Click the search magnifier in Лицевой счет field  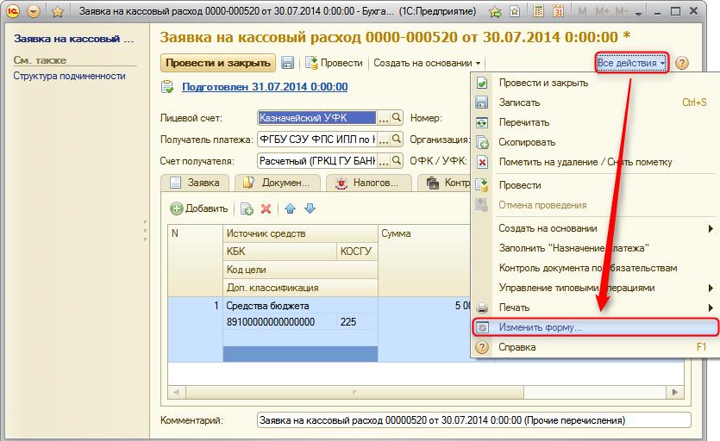[x=397, y=118]
